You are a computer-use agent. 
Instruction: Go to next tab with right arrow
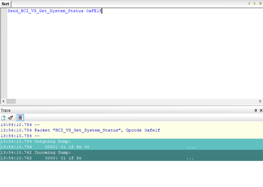tap(255, 4)
